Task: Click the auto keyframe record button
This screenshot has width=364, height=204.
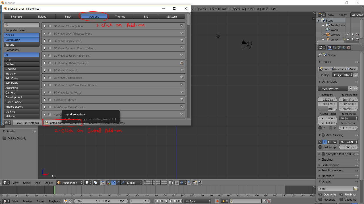Action: point(217,201)
